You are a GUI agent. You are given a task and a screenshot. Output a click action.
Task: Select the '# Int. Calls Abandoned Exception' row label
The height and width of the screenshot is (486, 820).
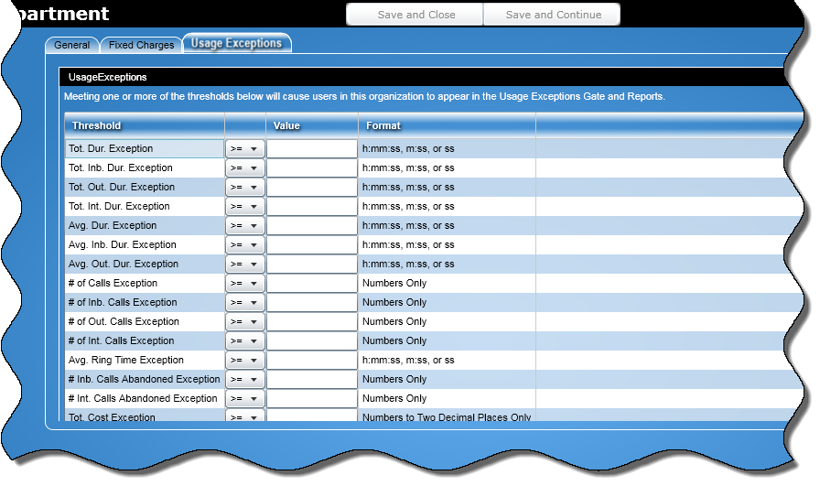tap(142, 399)
